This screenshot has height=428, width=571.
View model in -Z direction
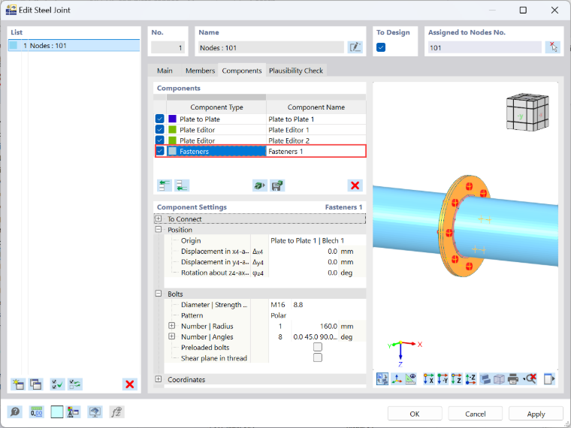470,379
